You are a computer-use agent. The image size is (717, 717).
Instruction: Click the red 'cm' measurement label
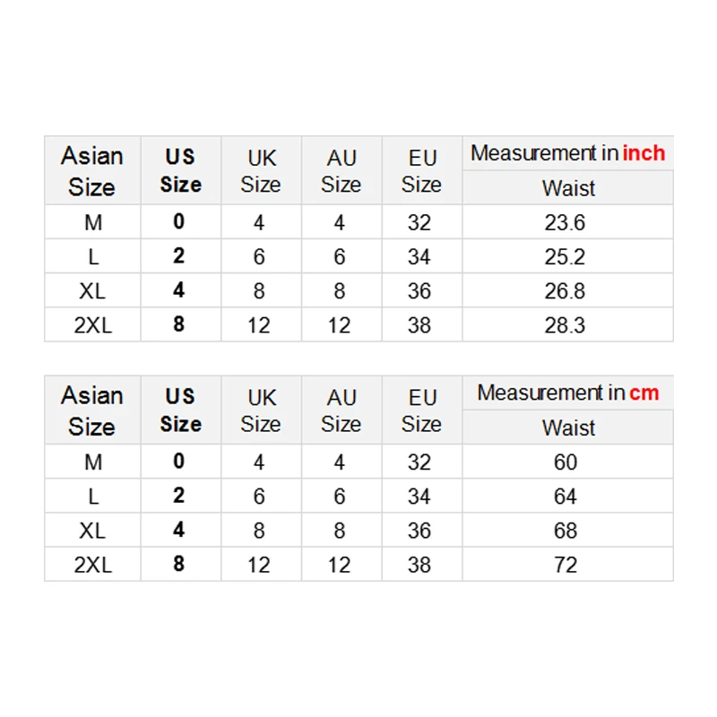[x=644, y=393]
